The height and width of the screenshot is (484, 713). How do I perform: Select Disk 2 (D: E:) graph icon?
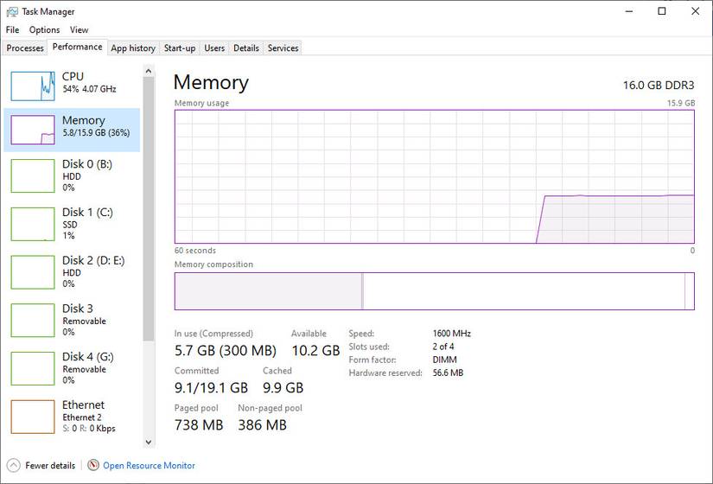click(33, 272)
